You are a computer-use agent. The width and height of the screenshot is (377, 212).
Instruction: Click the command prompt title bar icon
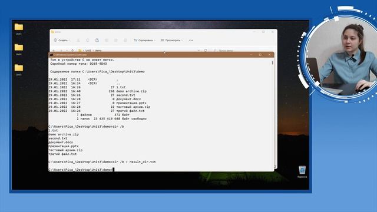(51, 55)
